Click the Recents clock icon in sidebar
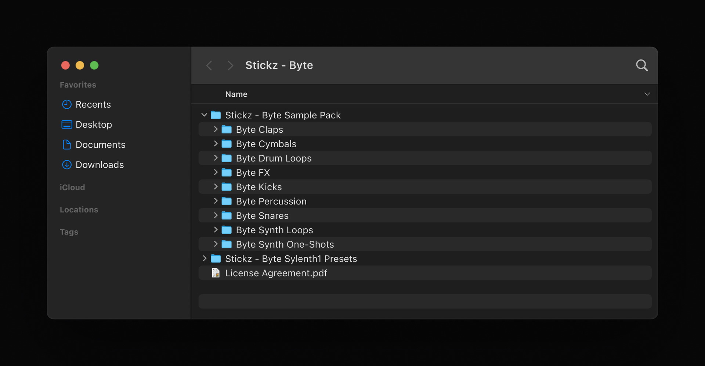This screenshot has width=705, height=366. point(66,104)
